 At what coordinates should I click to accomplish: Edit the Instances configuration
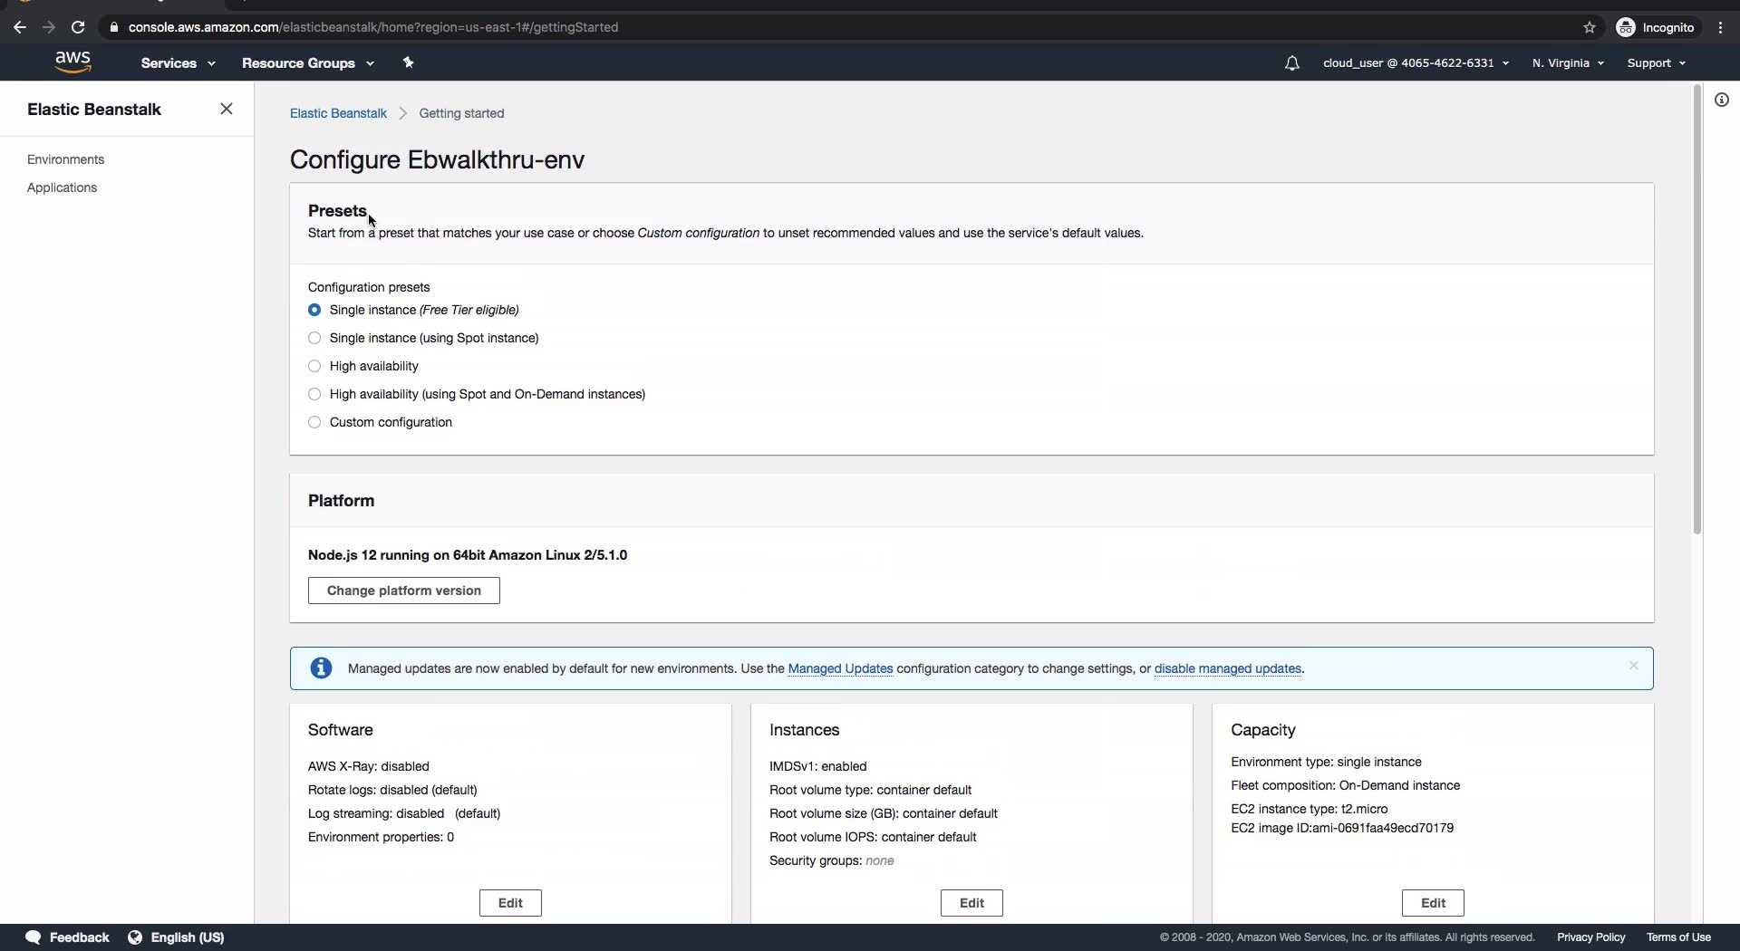[971, 903]
